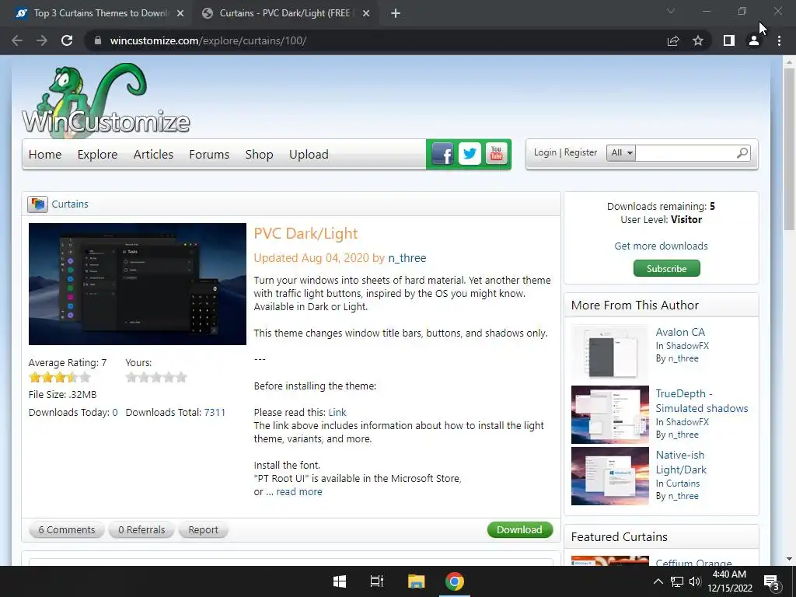
Task: Click Downloads Total value 7311
Action: tap(215, 412)
